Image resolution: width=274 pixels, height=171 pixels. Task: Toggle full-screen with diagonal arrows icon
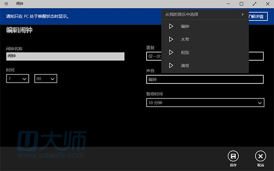point(254,4)
